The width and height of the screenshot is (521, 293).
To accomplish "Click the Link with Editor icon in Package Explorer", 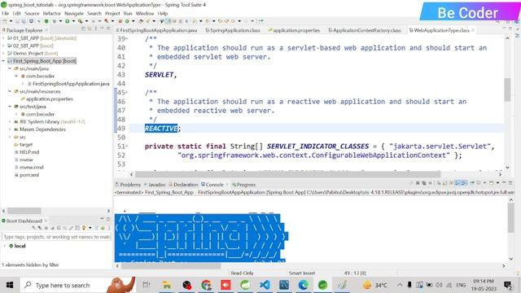I will click(x=89, y=29).
